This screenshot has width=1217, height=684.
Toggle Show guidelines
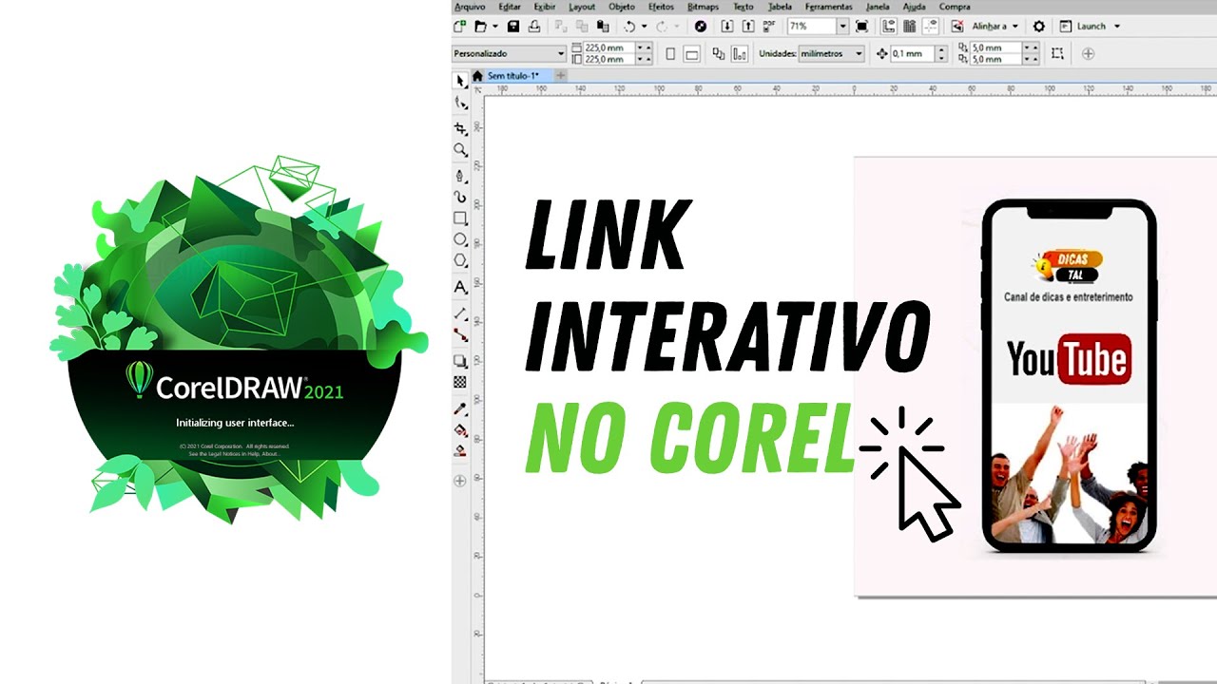click(931, 27)
